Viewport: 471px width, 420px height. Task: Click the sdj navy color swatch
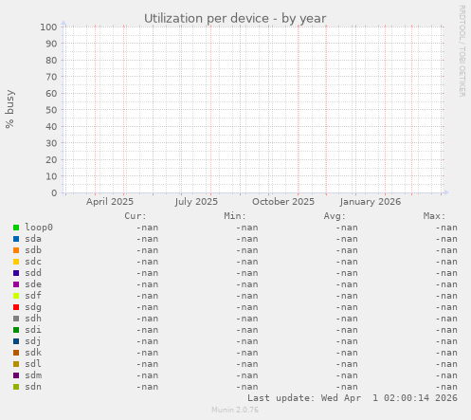point(16,341)
